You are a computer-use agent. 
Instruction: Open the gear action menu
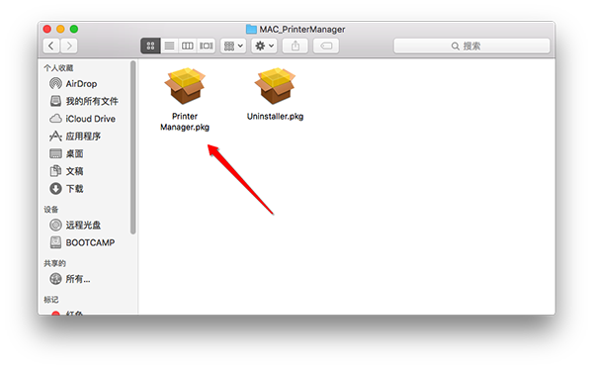[x=264, y=46]
